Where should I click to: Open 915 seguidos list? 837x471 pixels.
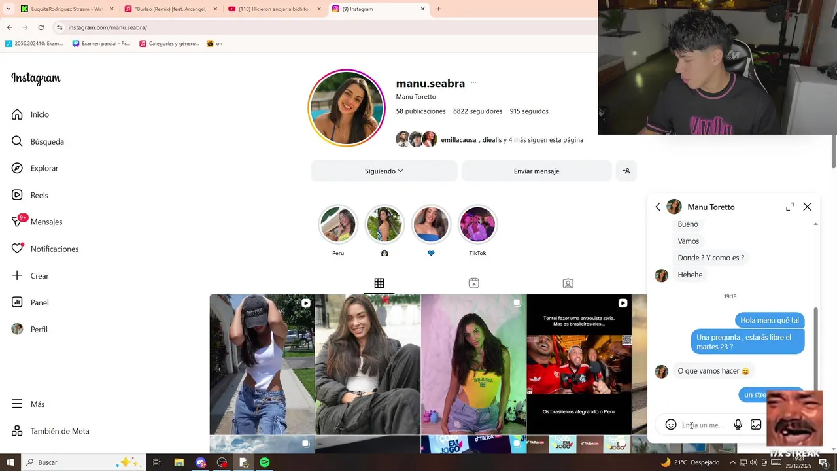click(x=529, y=111)
